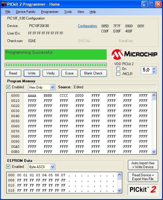
Task: Open the Byte ASCII dropdown
Action: pos(52,167)
